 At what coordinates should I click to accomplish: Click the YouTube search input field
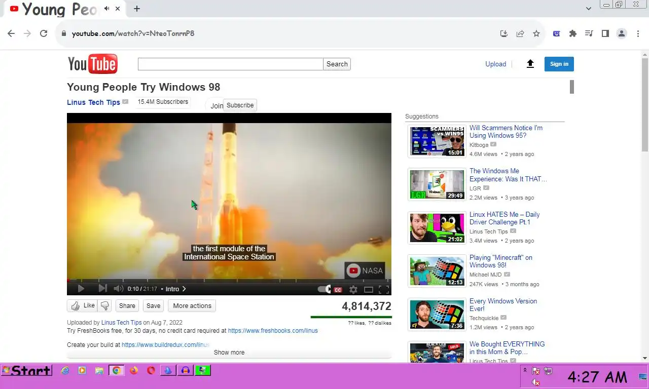pyautogui.click(x=230, y=64)
